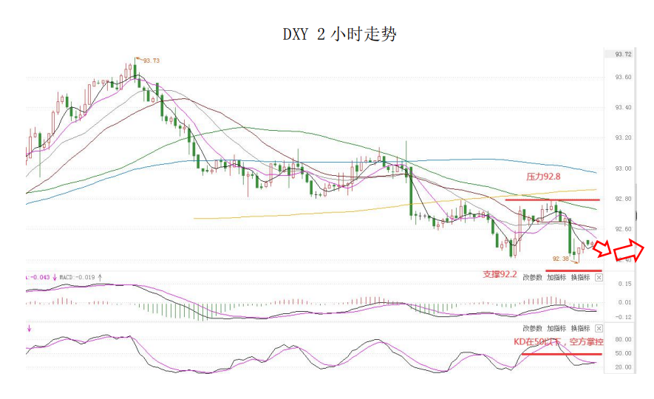
Task: Click the -0.12 MACD axis label
Action: tap(624, 317)
